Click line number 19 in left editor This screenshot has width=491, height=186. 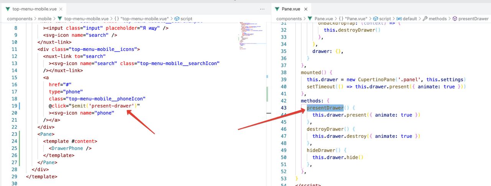pos(14,106)
